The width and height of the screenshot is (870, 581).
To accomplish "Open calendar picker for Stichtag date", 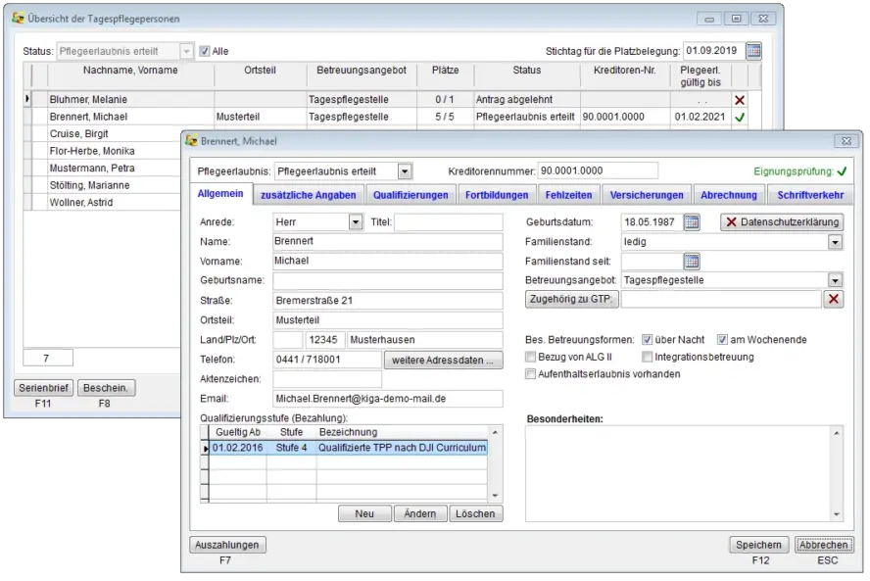I will 753,51.
